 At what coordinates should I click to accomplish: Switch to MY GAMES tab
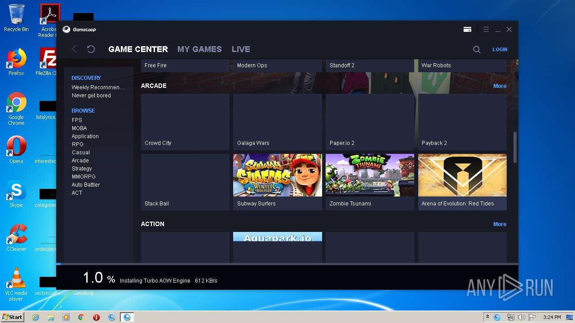pyautogui.click(x=199, y=49)
